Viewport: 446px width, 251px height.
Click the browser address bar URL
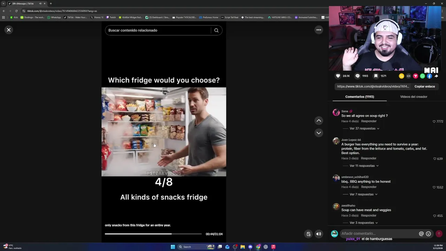click(62, 11)
